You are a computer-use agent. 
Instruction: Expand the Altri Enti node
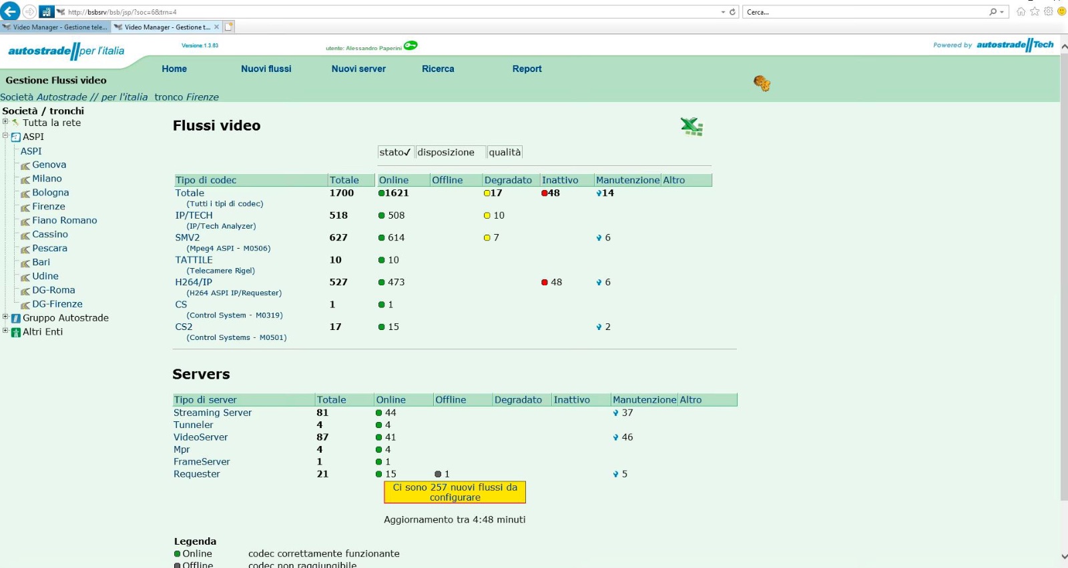click(5, 330)
